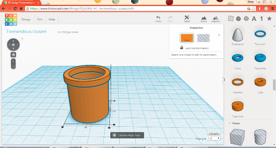The width and height of the screenshot is (276, 148).
Task: Open the Edit menu
Action: coord(40,19)
